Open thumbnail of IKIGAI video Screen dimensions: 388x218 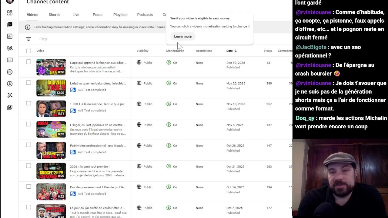(x=51, y=129)
